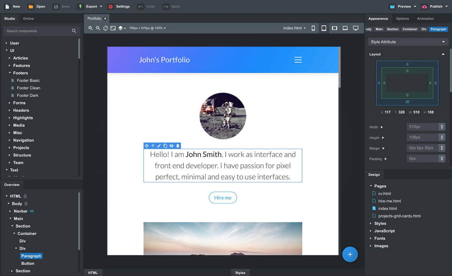This screenshot has height=276, width=452.
Task: Duplicate the paragraph using its toolbar icon
Action: coord(165,146)
